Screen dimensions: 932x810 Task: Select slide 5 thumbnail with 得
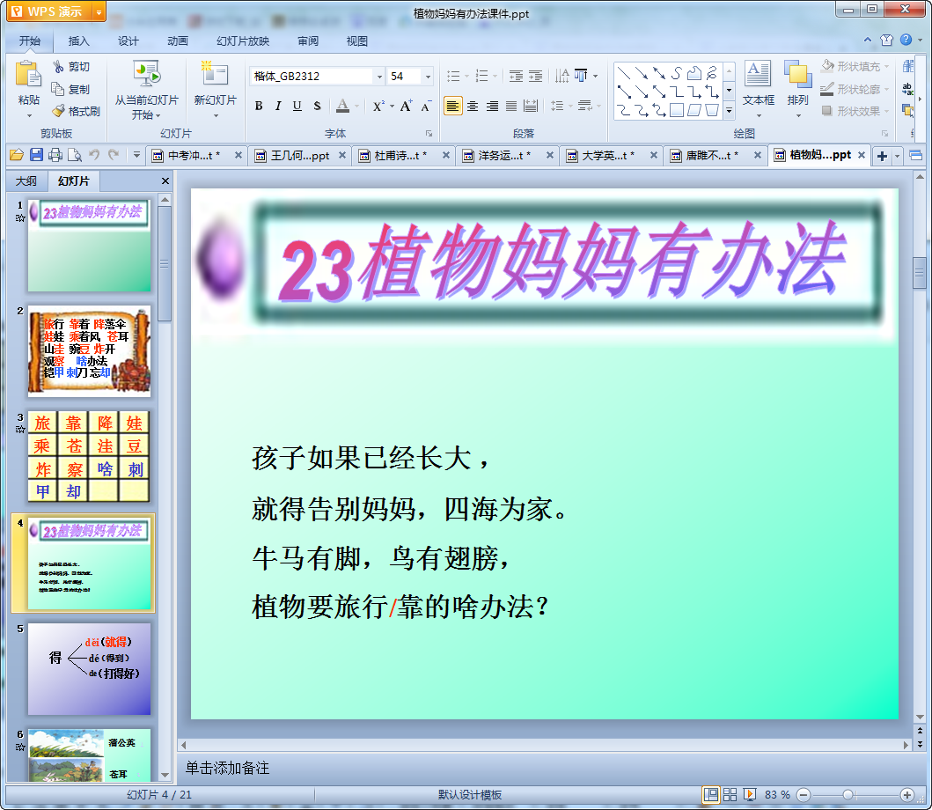tap(89, 669)
